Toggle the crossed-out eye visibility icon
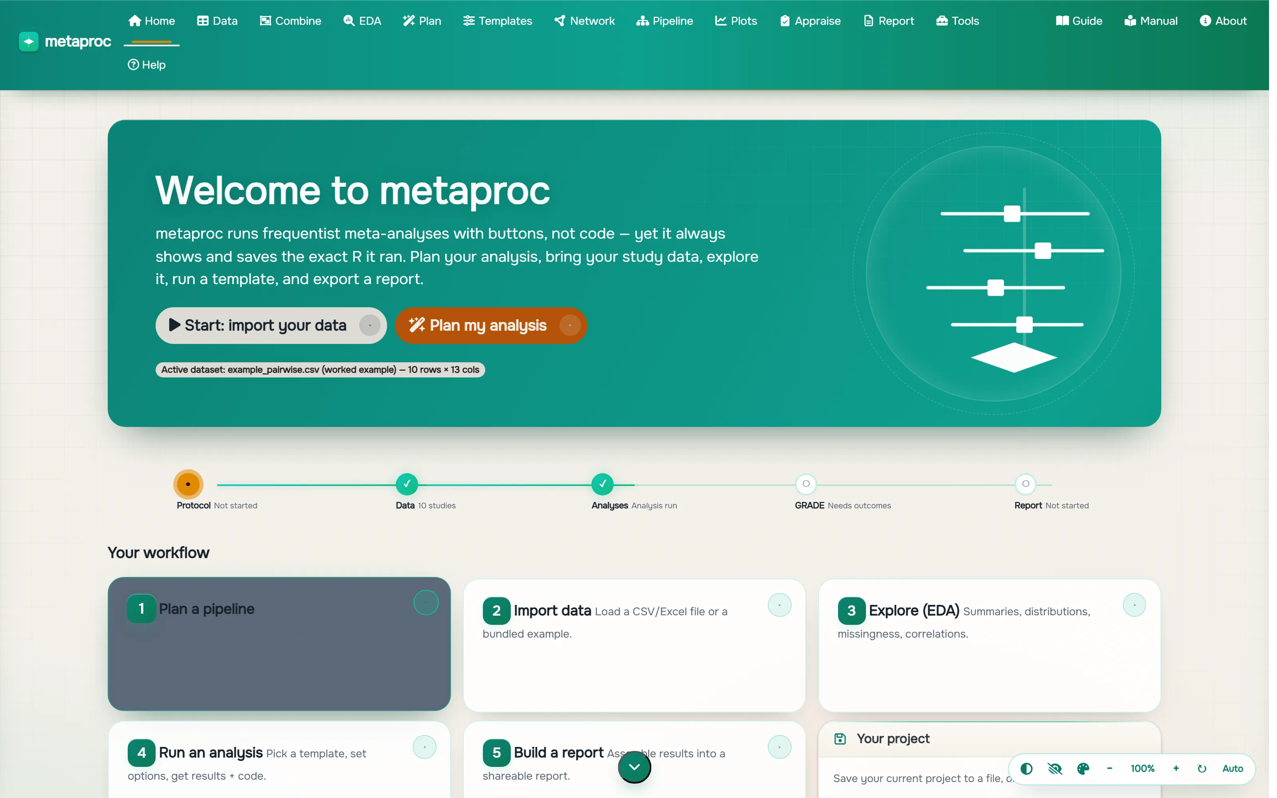The image size is (1277, 798). tap(1054, 768)
